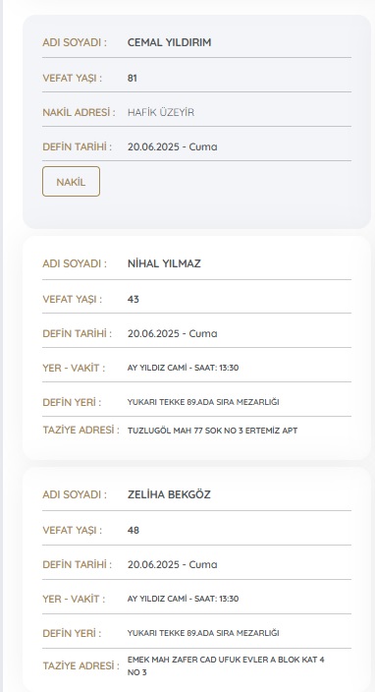Click the TUZLUGÖL MAH condolence address
Viewport: 375px width, 692px height.
click(212, 431)
